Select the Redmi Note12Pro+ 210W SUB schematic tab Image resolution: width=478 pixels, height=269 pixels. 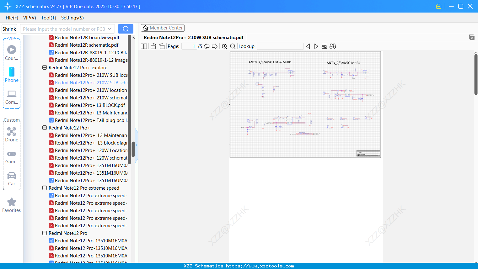(x=194, y=38)
